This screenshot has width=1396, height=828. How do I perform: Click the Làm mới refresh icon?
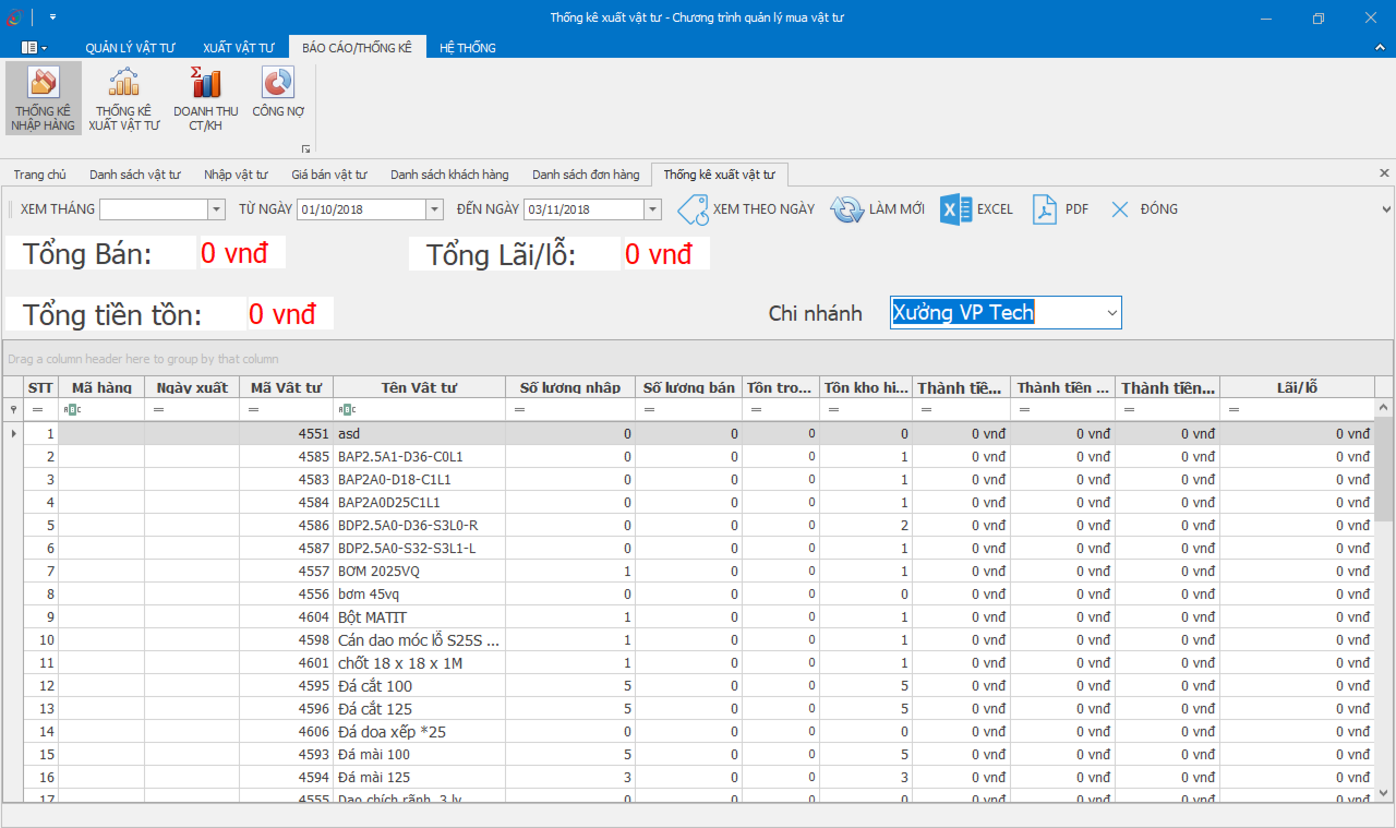(x=847, y=210)
